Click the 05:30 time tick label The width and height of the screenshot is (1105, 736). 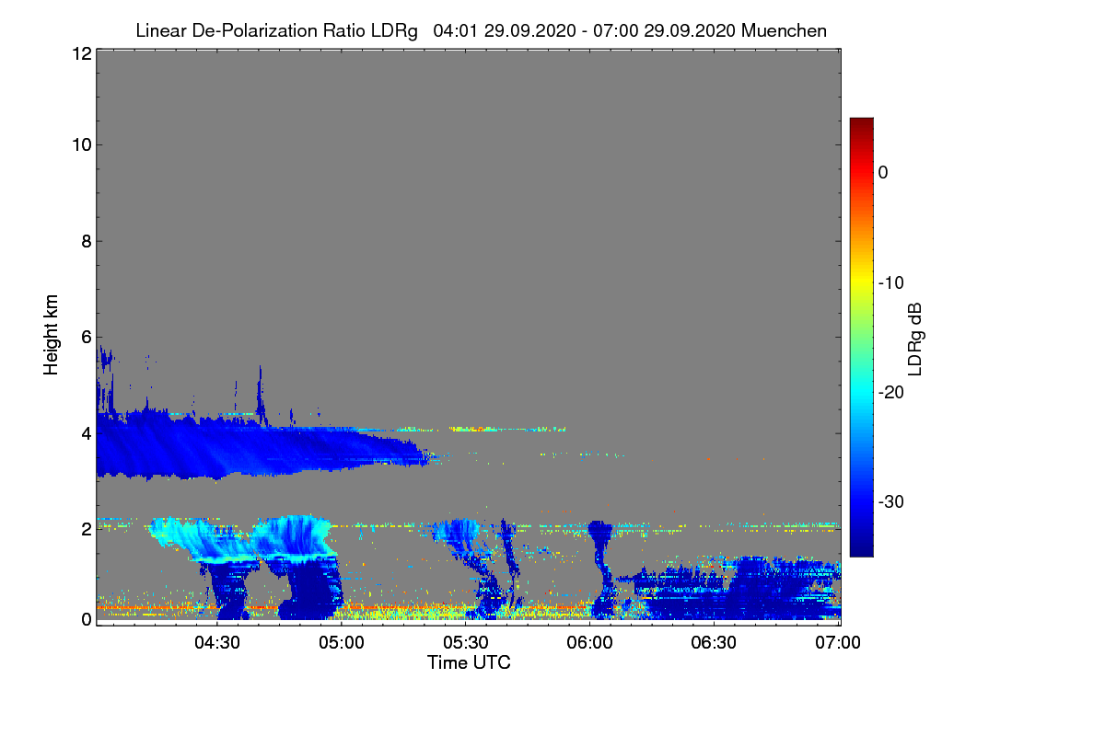466,642
